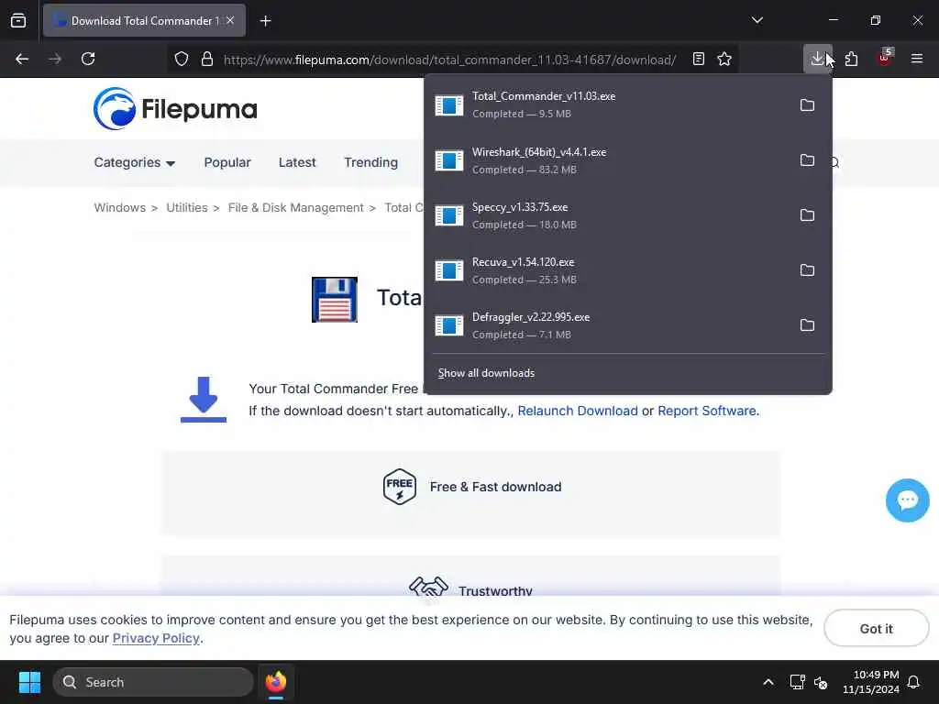Click the Total Commander floppy disk icon

click(335, 300)
